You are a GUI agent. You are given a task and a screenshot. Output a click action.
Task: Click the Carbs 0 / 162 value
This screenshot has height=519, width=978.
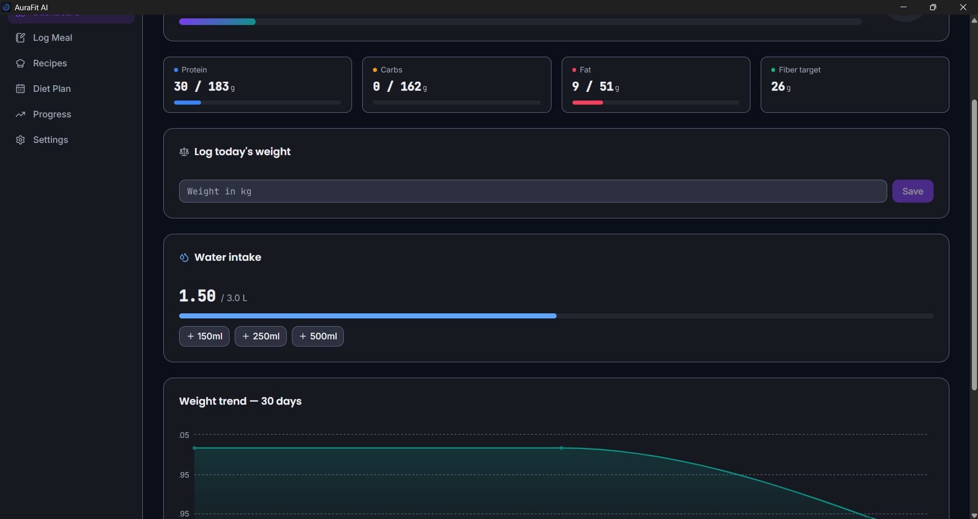(x=399, y=87)
